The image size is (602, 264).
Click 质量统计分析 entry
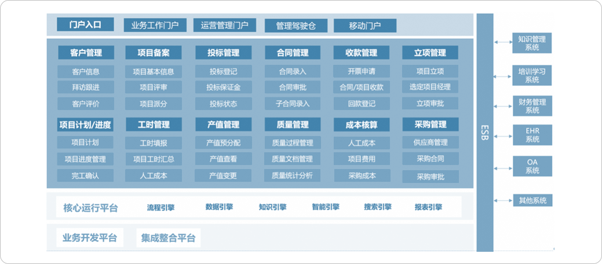[292, 175]
